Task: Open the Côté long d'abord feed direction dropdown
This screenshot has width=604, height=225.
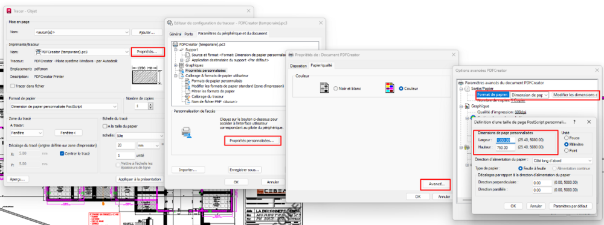Action: 562,160
